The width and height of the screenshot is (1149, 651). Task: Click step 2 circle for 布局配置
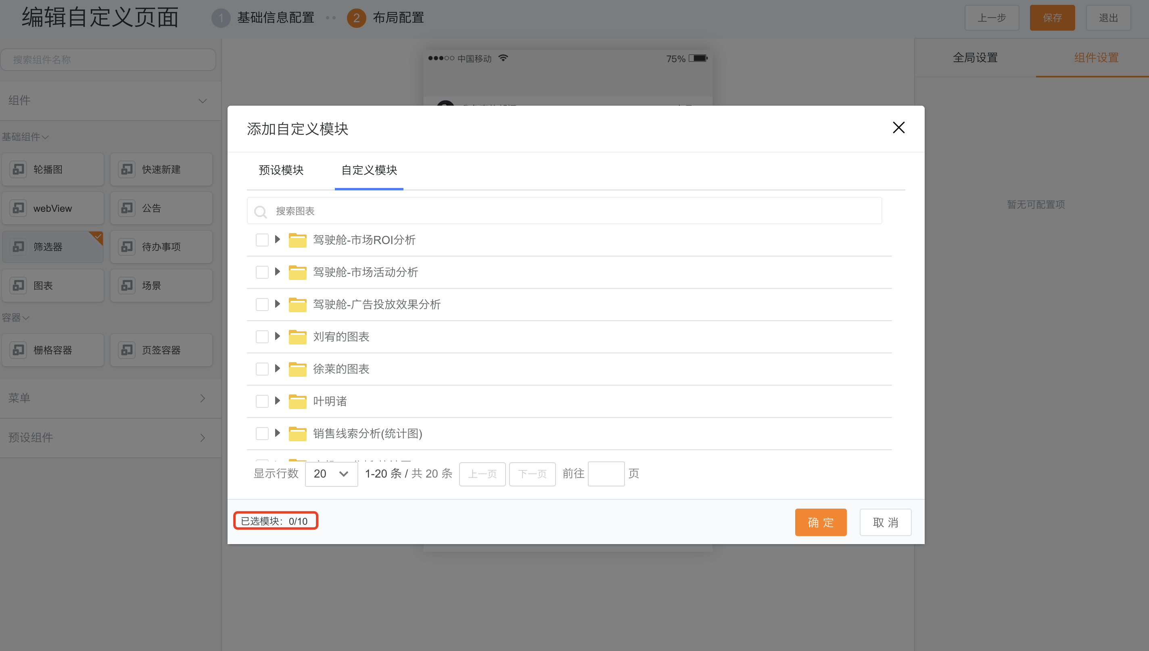pyautogui.click(x=356, y=18)
